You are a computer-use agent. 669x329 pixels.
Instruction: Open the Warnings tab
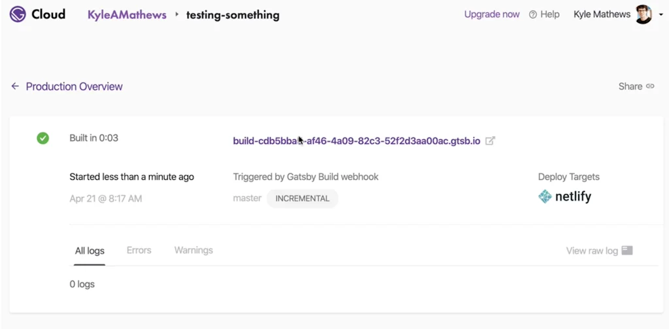[193, 251]
